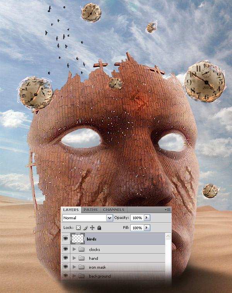Click the hand group folder icon
Screen dimensions: 232x293
click(x=81, y=258)
